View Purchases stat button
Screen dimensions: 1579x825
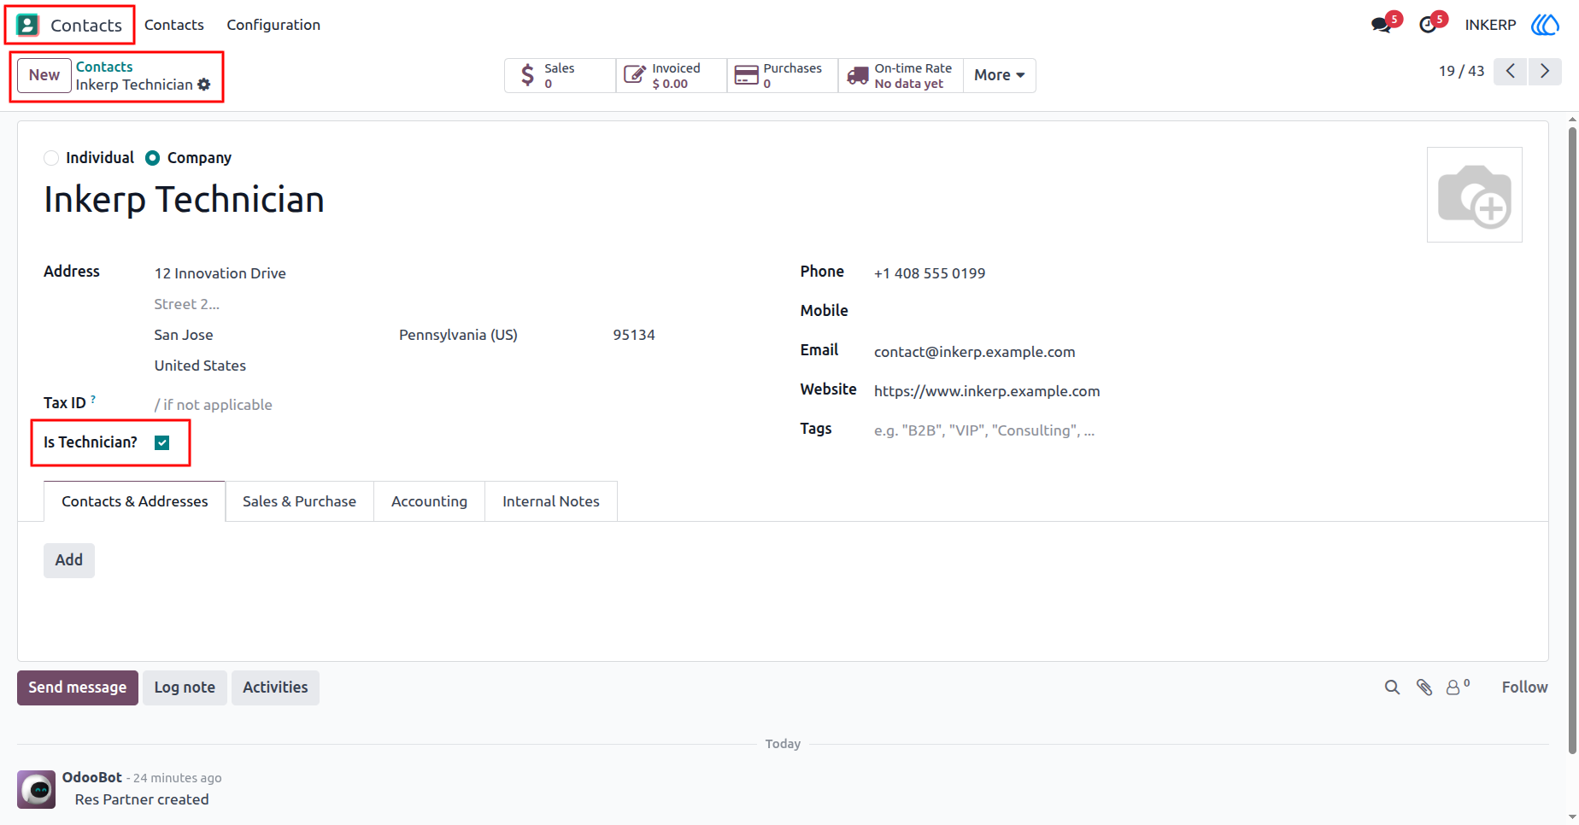coord(783,75)
